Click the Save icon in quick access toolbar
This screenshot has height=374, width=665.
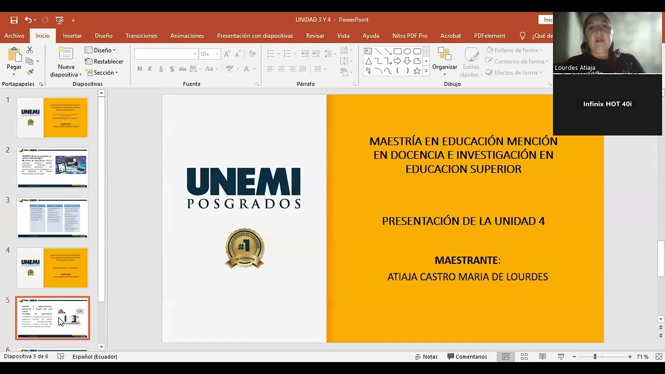[x=14, y=20]
